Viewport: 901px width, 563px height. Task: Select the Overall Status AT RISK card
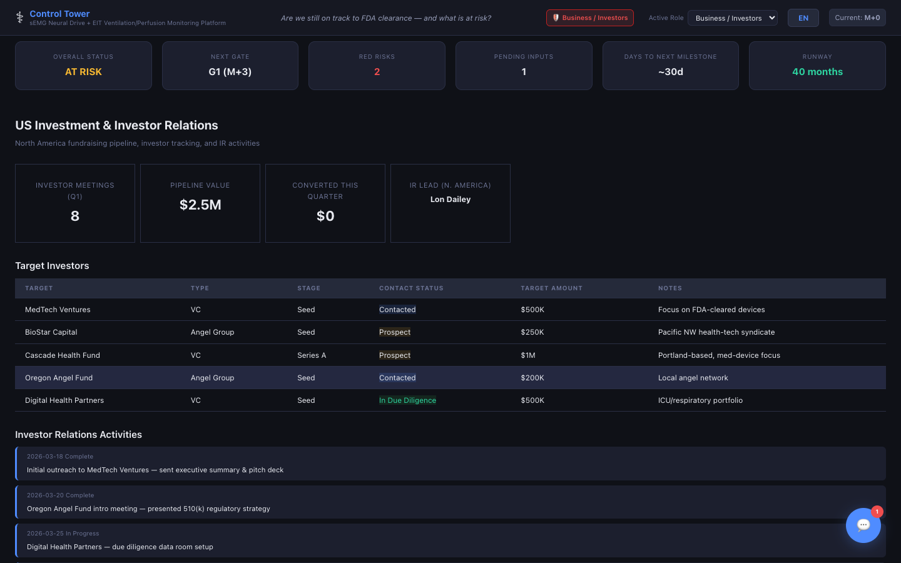(x=83, y=66)
